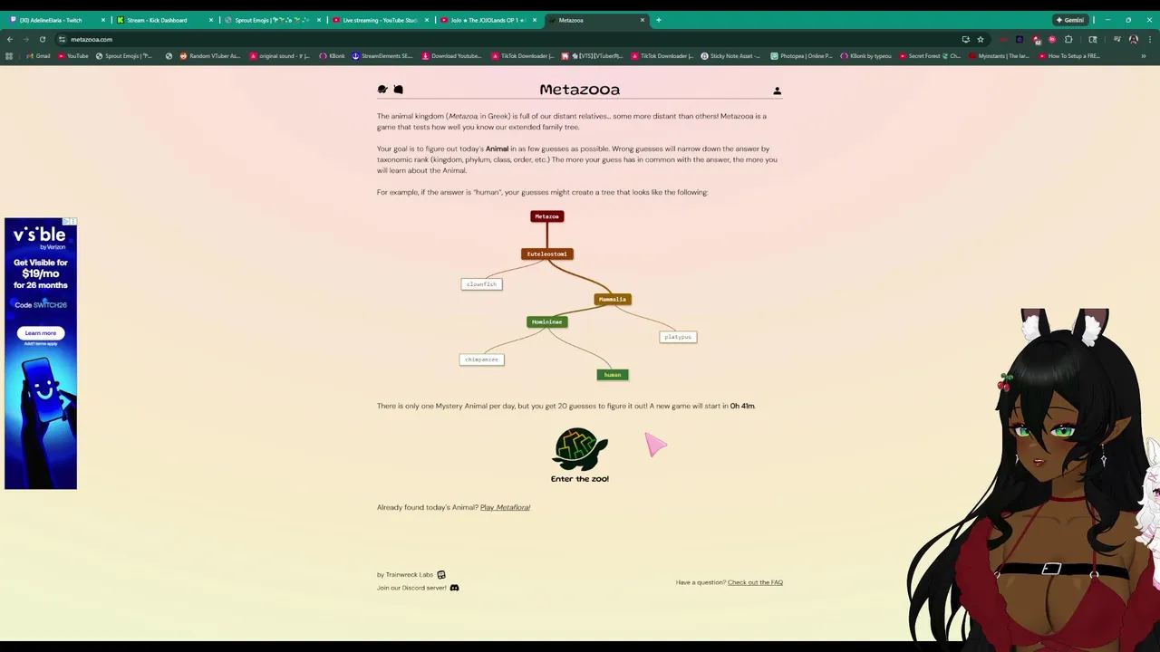The height and width of the screenshot is (652, 1160).
Task: Open the apps grid in bookmarks bar
Action: 9,56
